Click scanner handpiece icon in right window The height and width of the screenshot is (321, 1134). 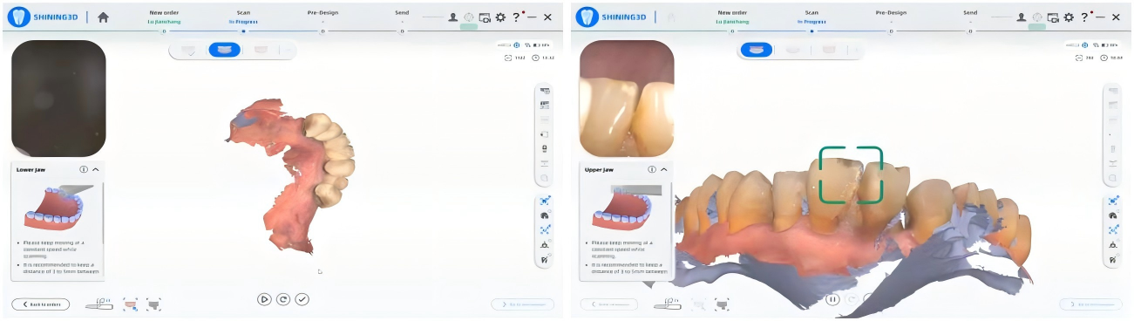[668, 304]
